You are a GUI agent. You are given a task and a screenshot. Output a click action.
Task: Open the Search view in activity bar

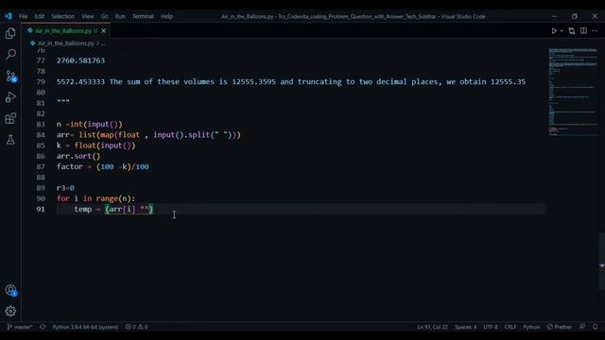(x=10, y=55)
